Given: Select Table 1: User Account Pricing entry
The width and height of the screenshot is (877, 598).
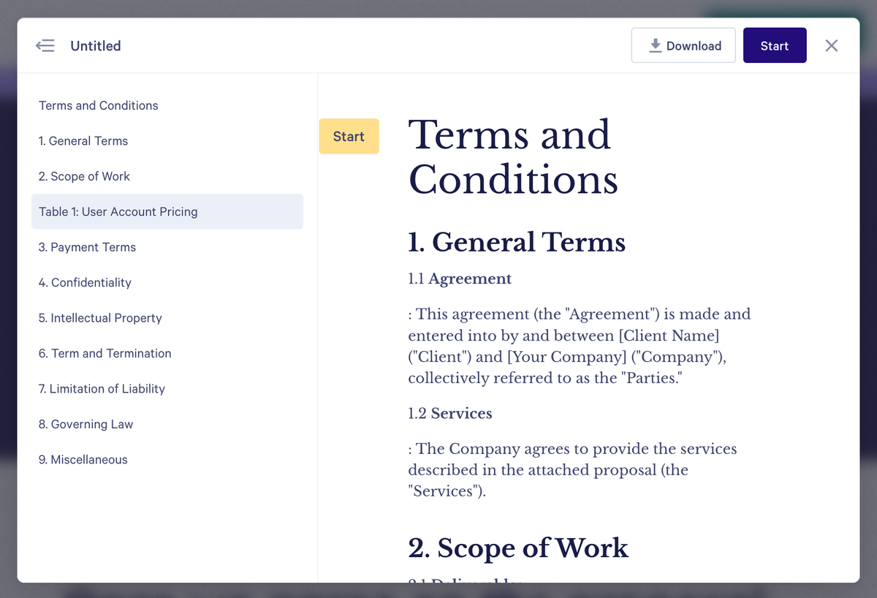Looking at the screenshot, I should click(x=167, y=211).
